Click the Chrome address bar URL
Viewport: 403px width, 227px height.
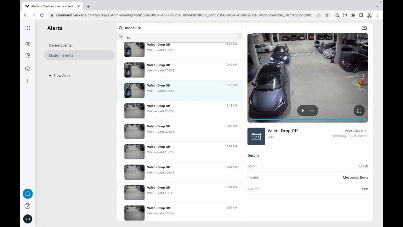(184, 15)
